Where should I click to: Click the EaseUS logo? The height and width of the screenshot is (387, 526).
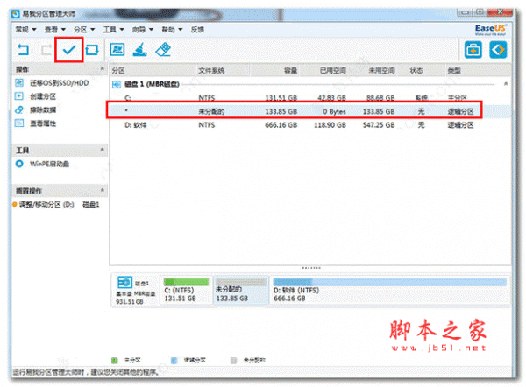click(490, 30)
